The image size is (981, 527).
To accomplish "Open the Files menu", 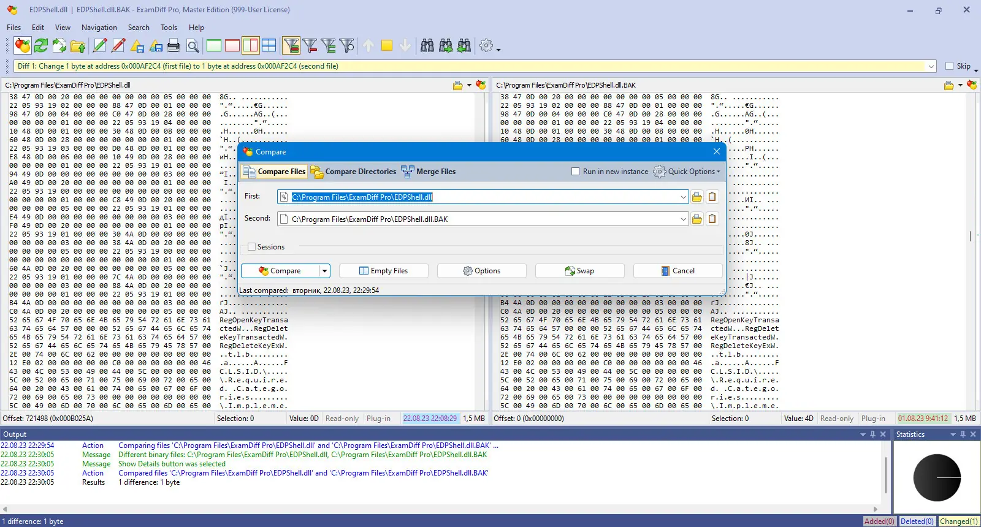I will tap(13, 28).
